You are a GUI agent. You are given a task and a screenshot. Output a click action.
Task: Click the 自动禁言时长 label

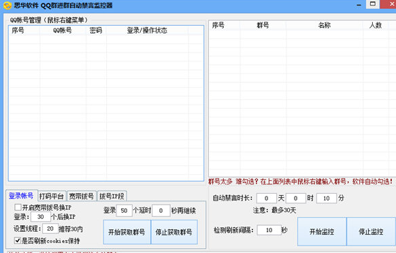coord(232,198)
